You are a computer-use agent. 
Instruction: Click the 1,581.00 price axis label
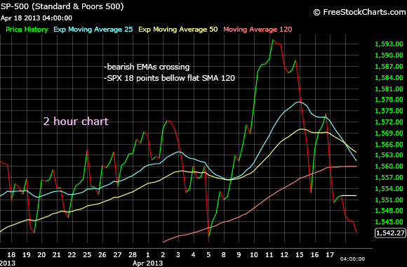(389, 89)
